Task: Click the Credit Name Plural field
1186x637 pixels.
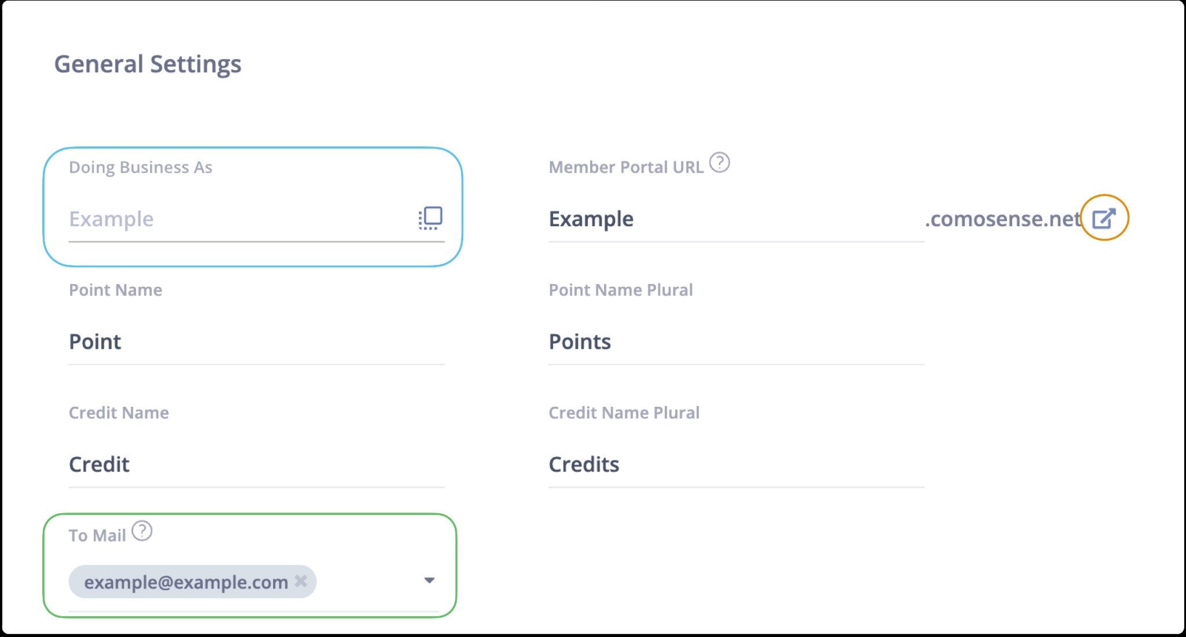Action: [736, 465]
